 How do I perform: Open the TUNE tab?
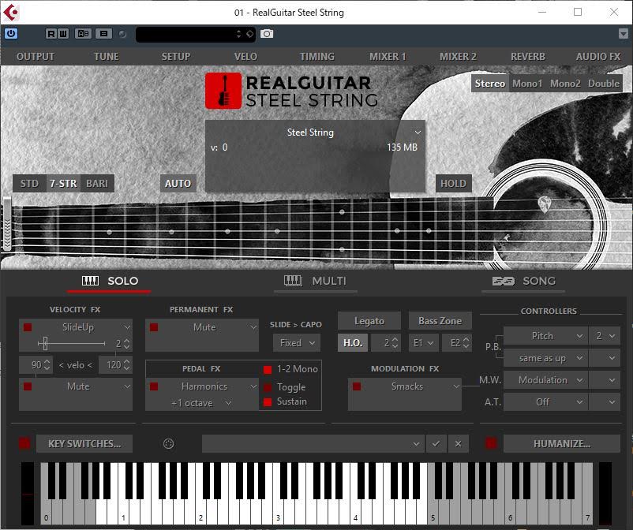107,57
